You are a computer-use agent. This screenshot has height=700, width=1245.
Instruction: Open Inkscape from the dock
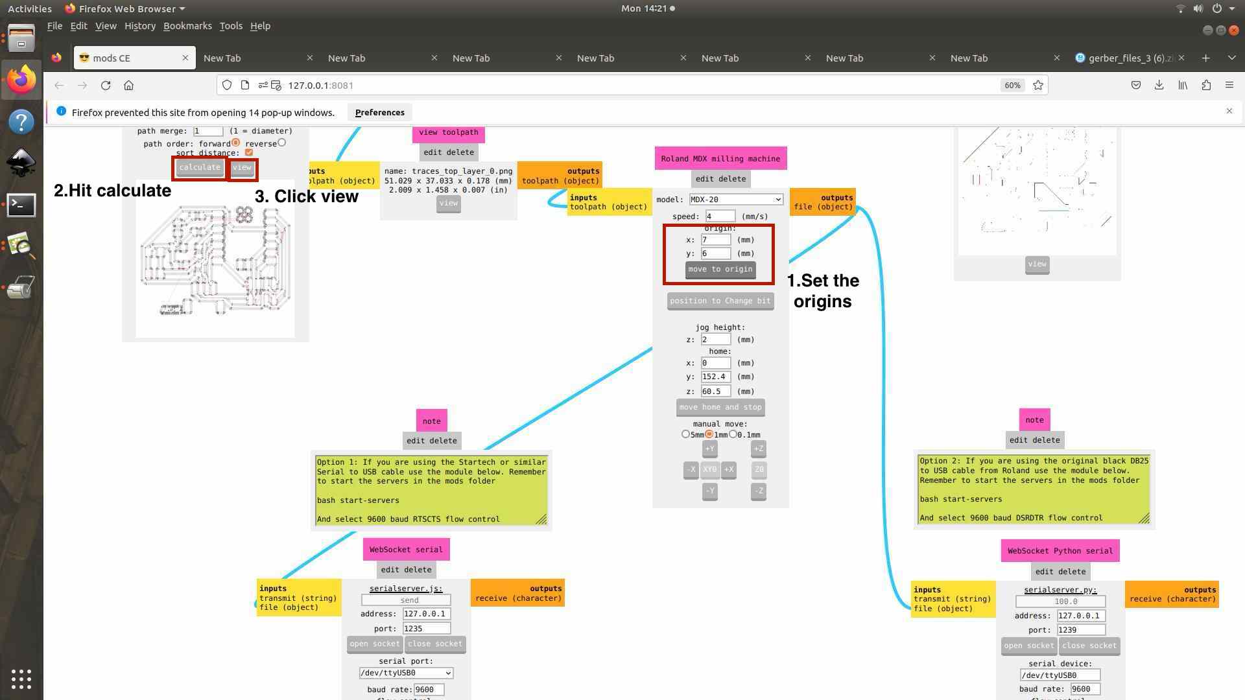pos(21,163)
